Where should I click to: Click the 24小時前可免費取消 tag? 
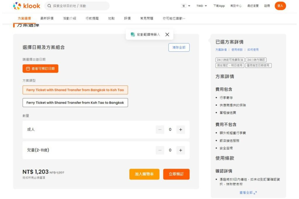tap(230, 60)
